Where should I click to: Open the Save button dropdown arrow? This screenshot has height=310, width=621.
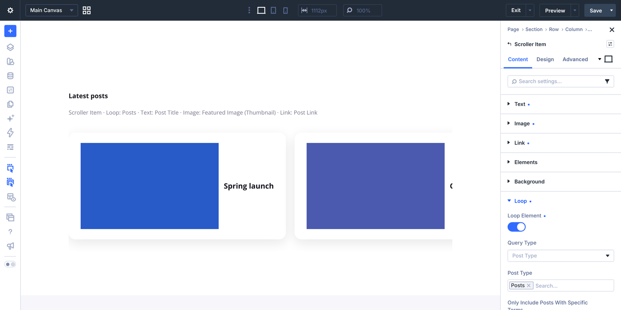612,10
